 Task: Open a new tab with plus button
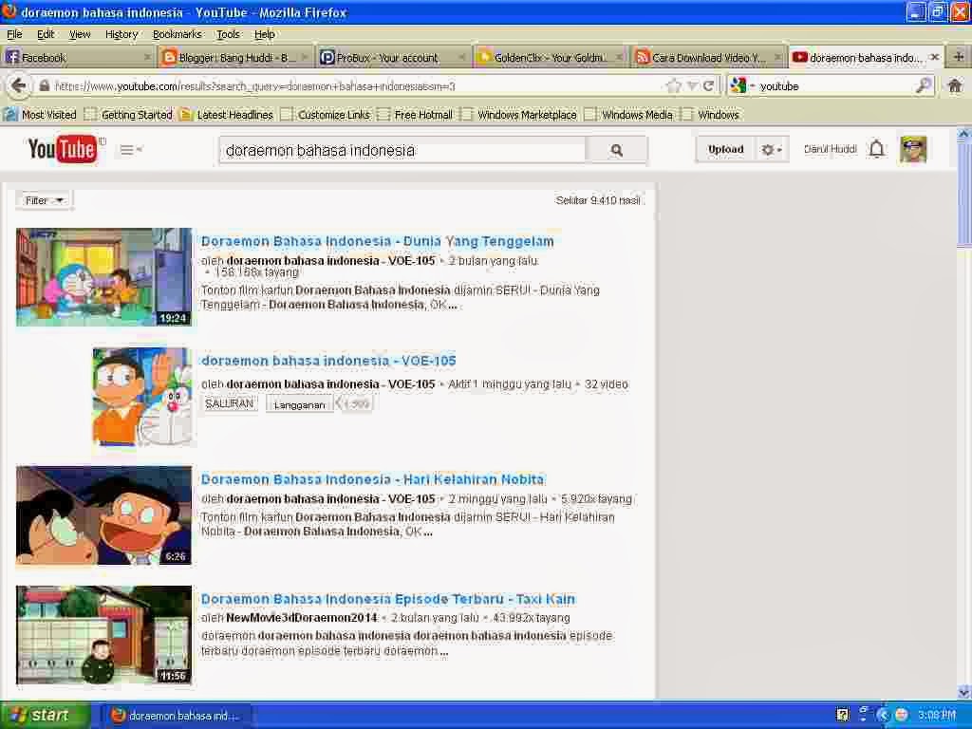[x=959, y=57]
